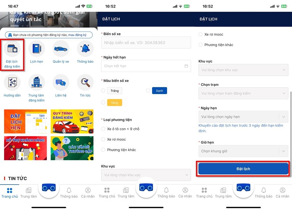Pick the yellow Vàng plate color swatch

pyautogui.click(x=114, y=103)
